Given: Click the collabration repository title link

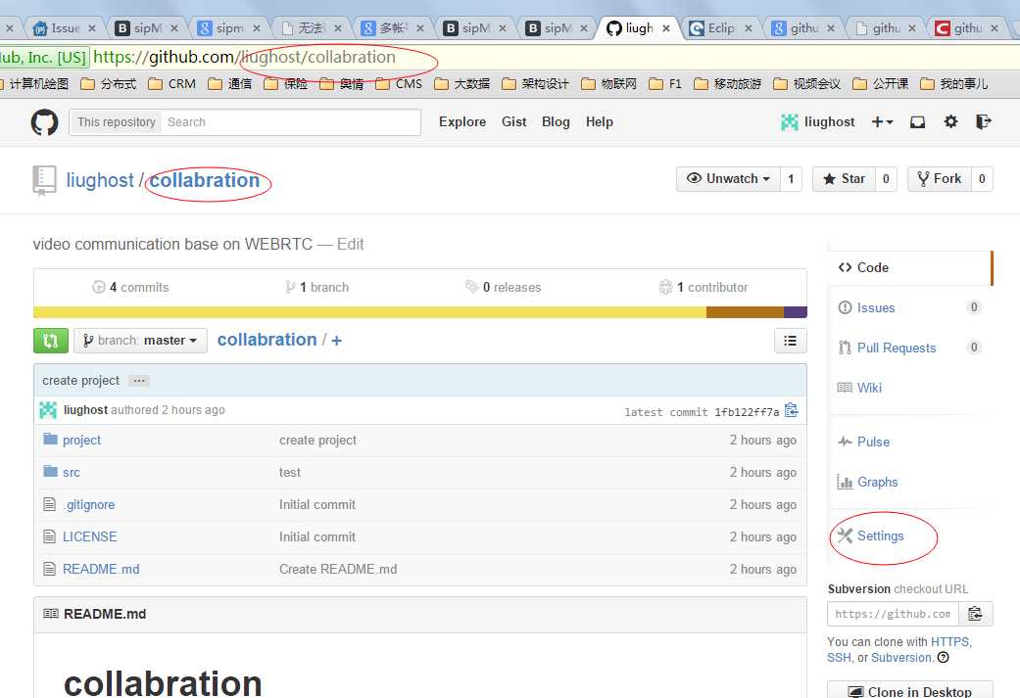Looking at the screenshot, I should pyautogui.click(x=204, y=180).
